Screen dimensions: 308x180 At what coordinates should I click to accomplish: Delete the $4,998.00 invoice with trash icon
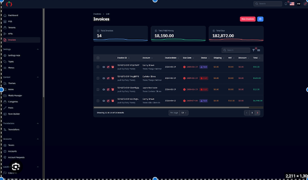(113, 101)
